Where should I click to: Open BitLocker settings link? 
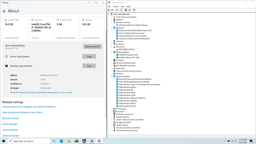tap(11, 118)
